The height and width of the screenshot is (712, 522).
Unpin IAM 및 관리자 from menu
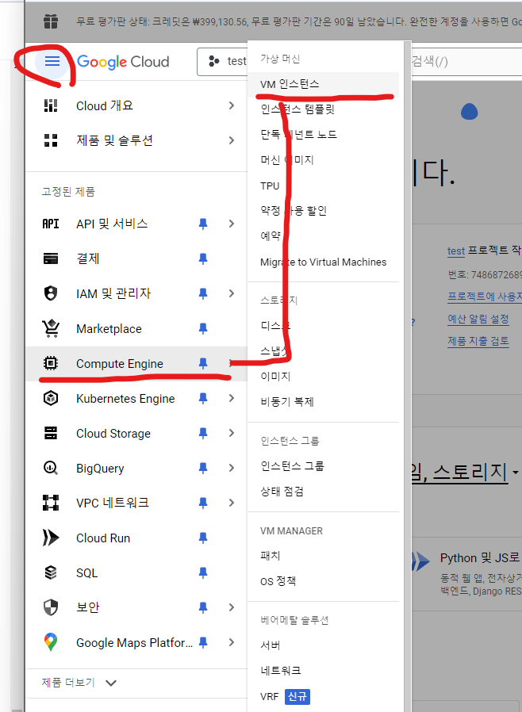(203, 294)
